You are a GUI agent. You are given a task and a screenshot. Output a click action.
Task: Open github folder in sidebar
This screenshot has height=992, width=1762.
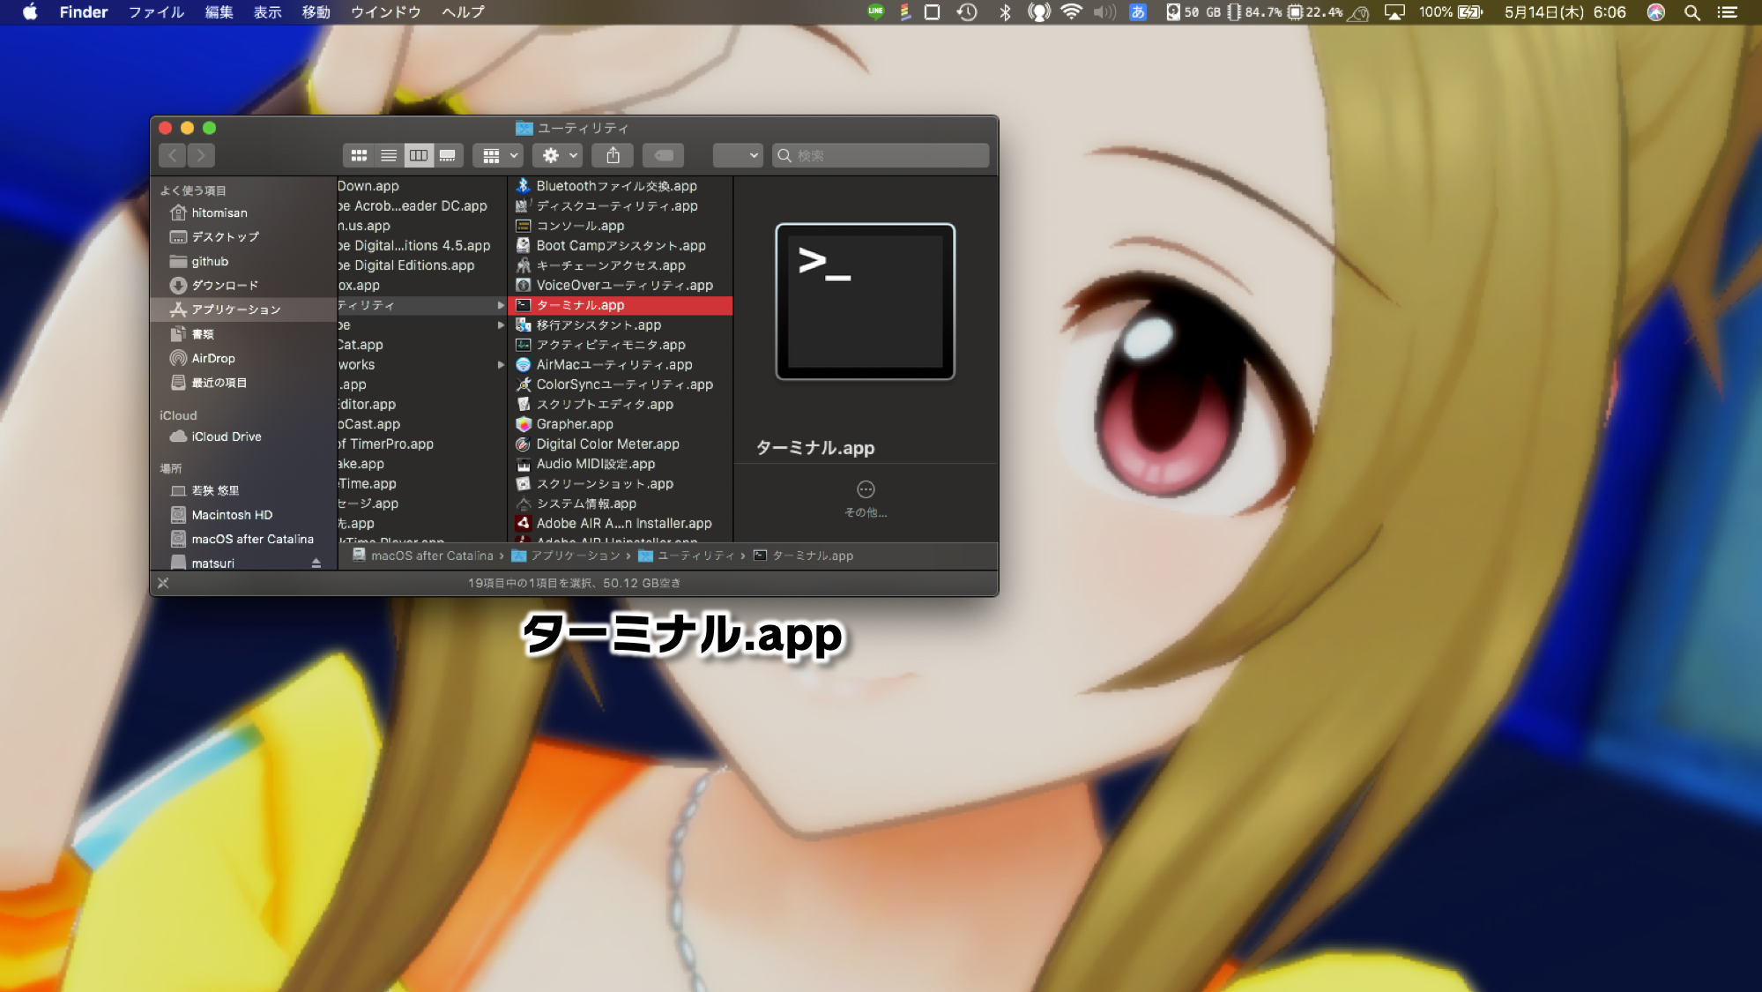[x=243, y=261]
